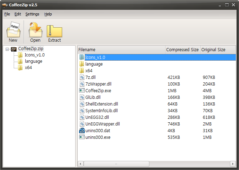Select the ShellExtension.dll filename
The width and height of the screenshot is (239, 170).
pyautogui.click(x=102, y=104)
